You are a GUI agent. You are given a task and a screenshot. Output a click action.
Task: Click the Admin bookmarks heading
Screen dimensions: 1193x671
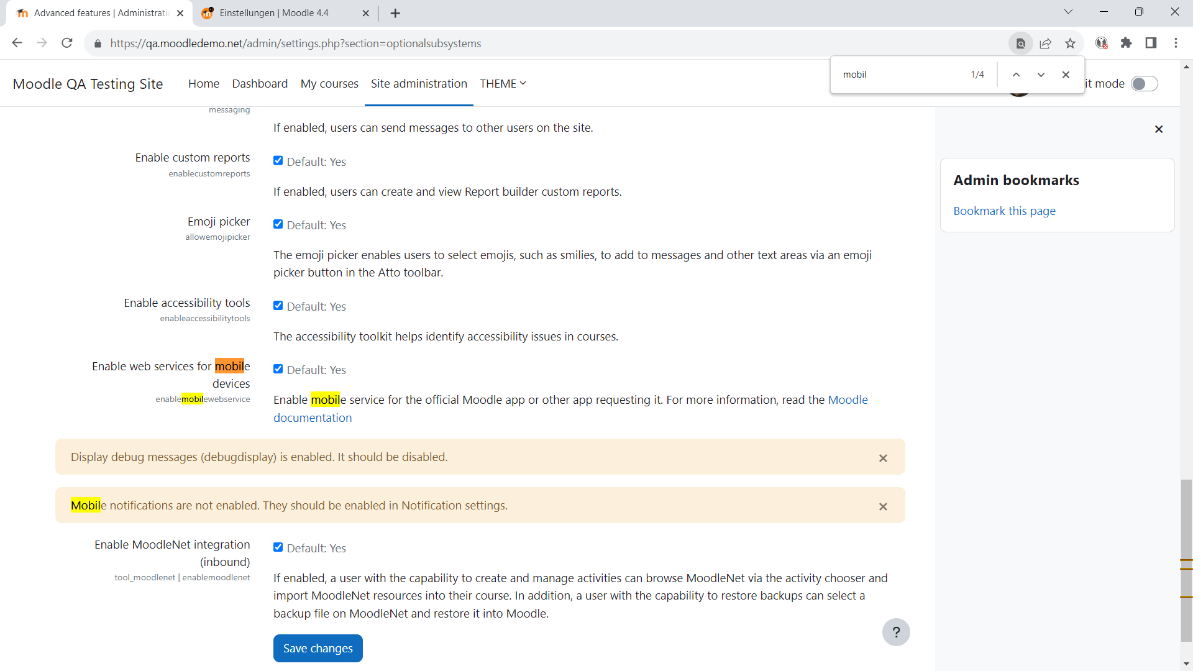pyautogui.click(x=1016, y=180)
